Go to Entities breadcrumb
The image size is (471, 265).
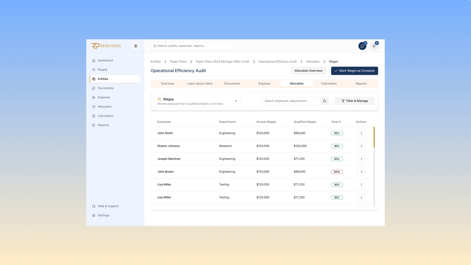pos(156,62)
